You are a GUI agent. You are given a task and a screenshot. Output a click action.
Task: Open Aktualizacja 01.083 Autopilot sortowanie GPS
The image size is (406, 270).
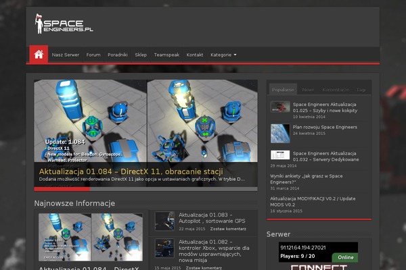pyautogui.click(x=212, y=218)
